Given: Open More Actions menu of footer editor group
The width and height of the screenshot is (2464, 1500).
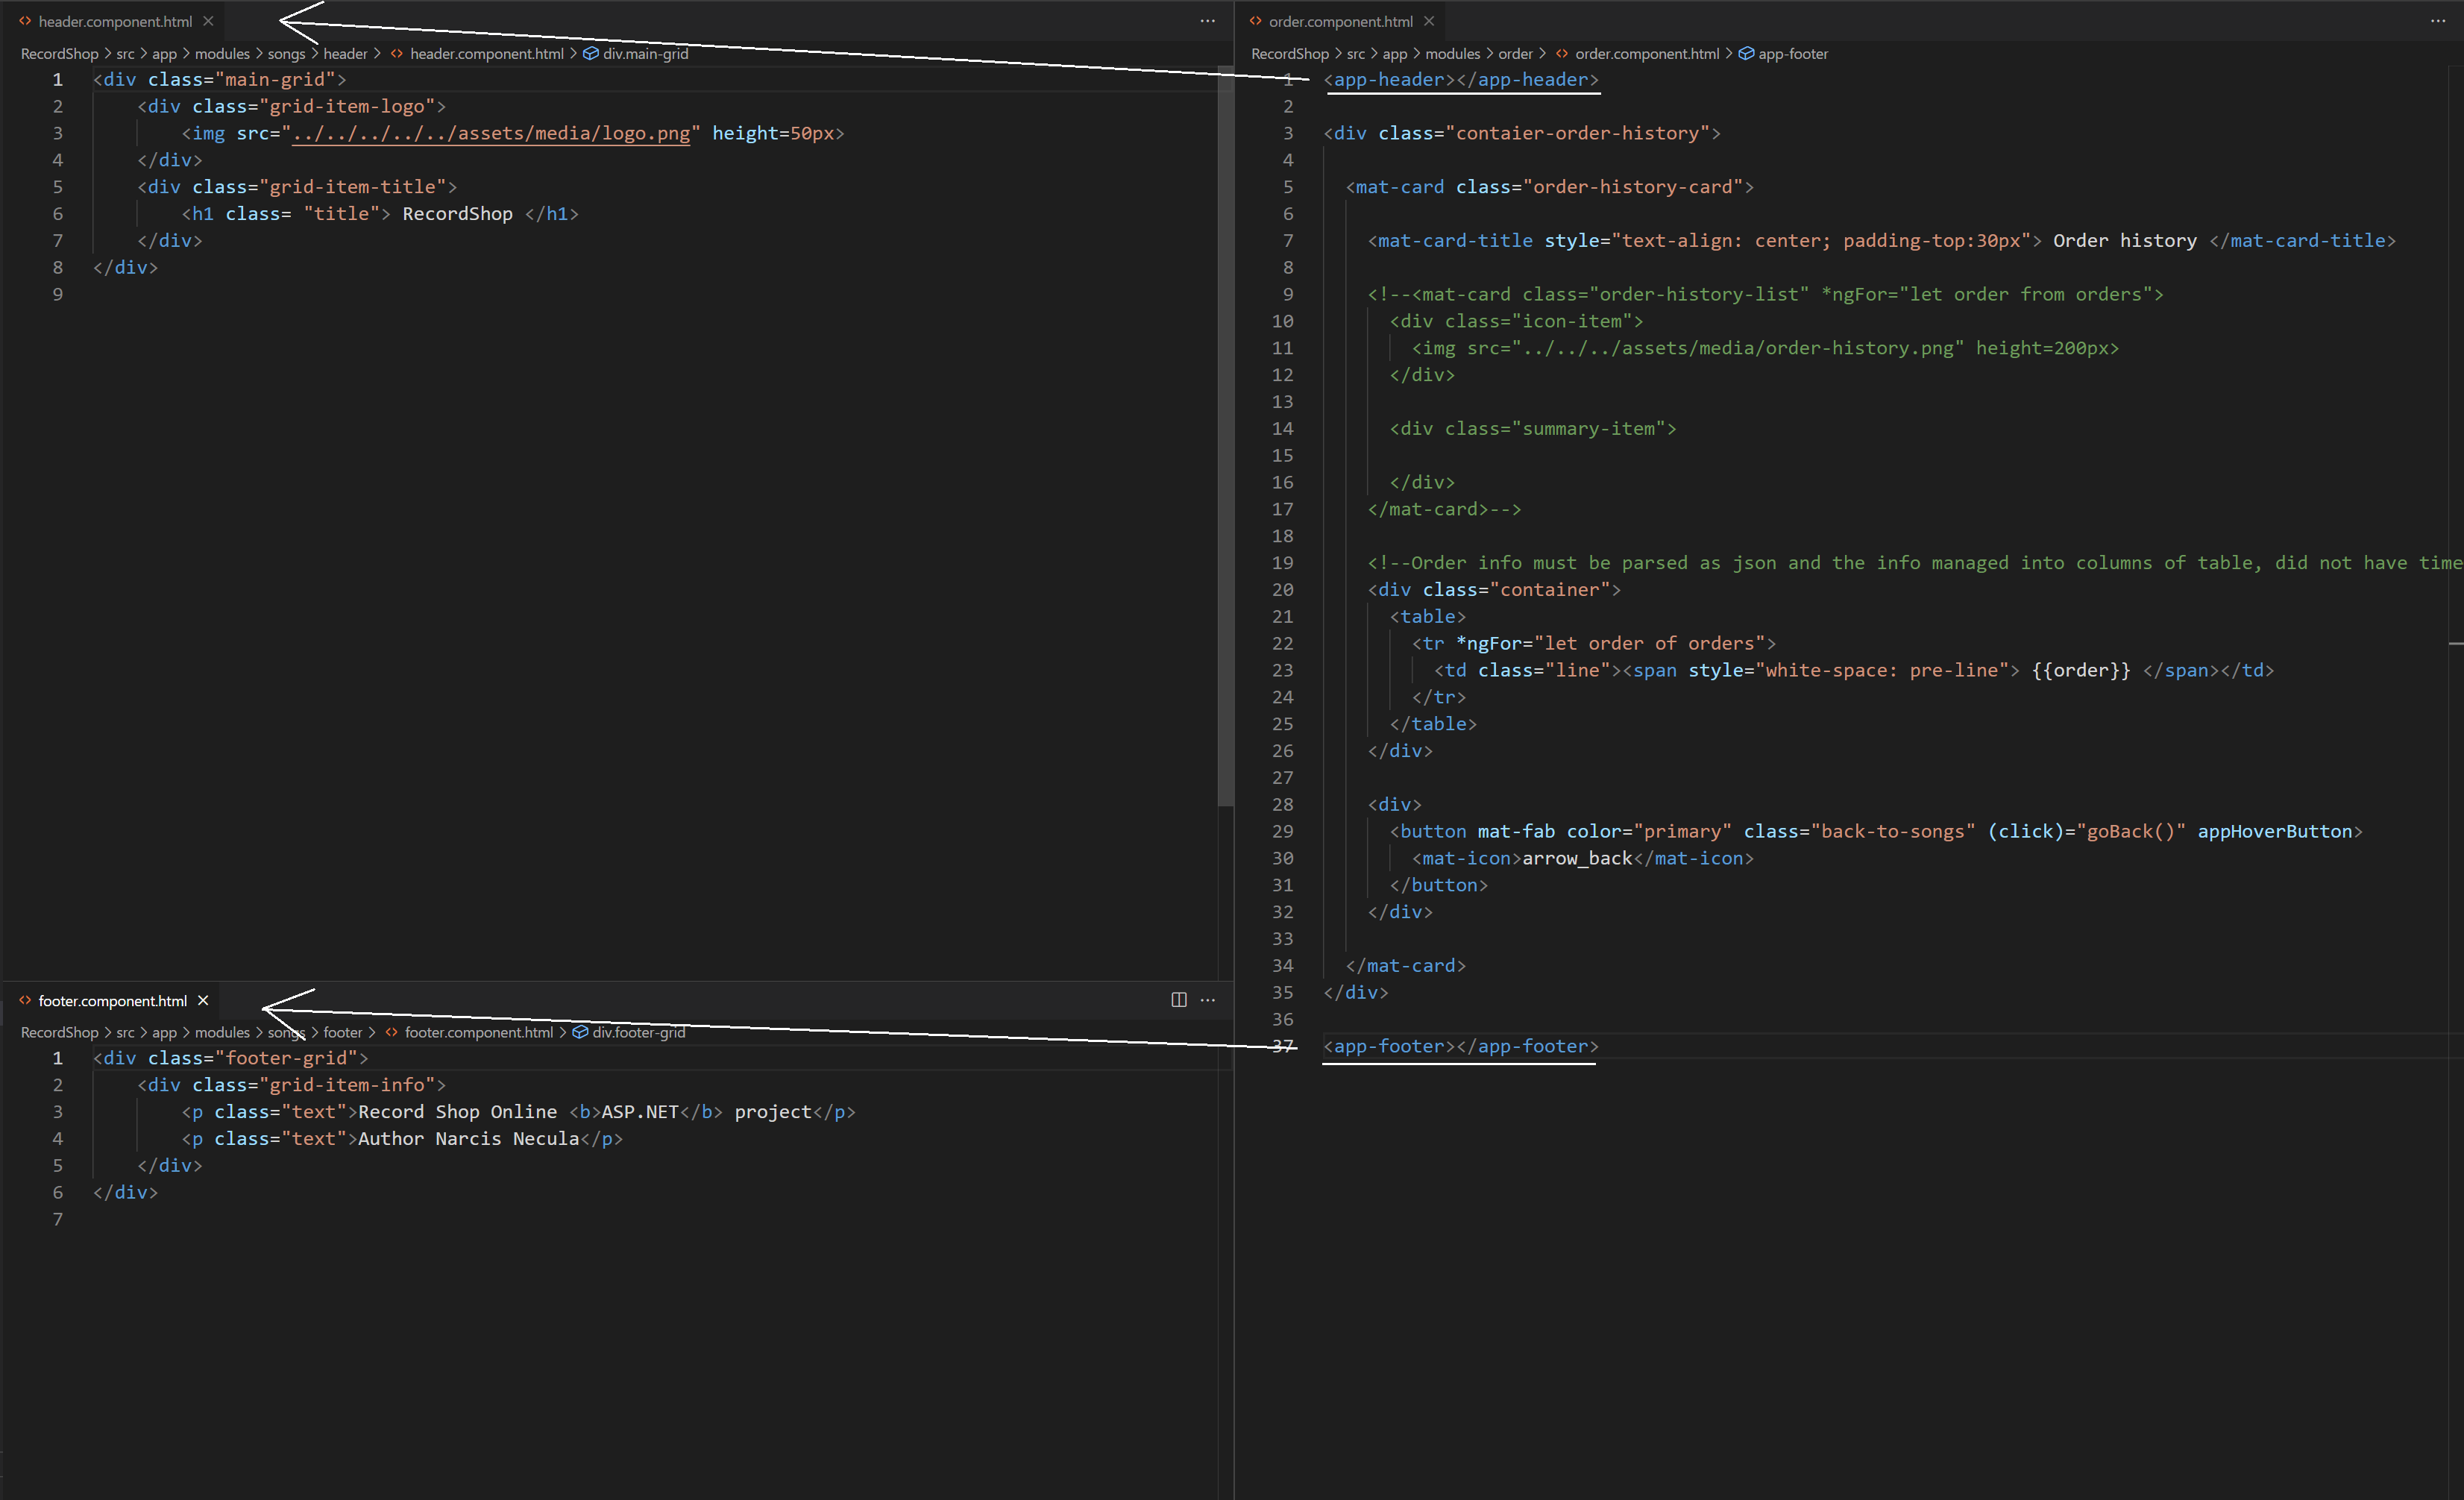Looking at the screenshot, I should 1208,1000.
